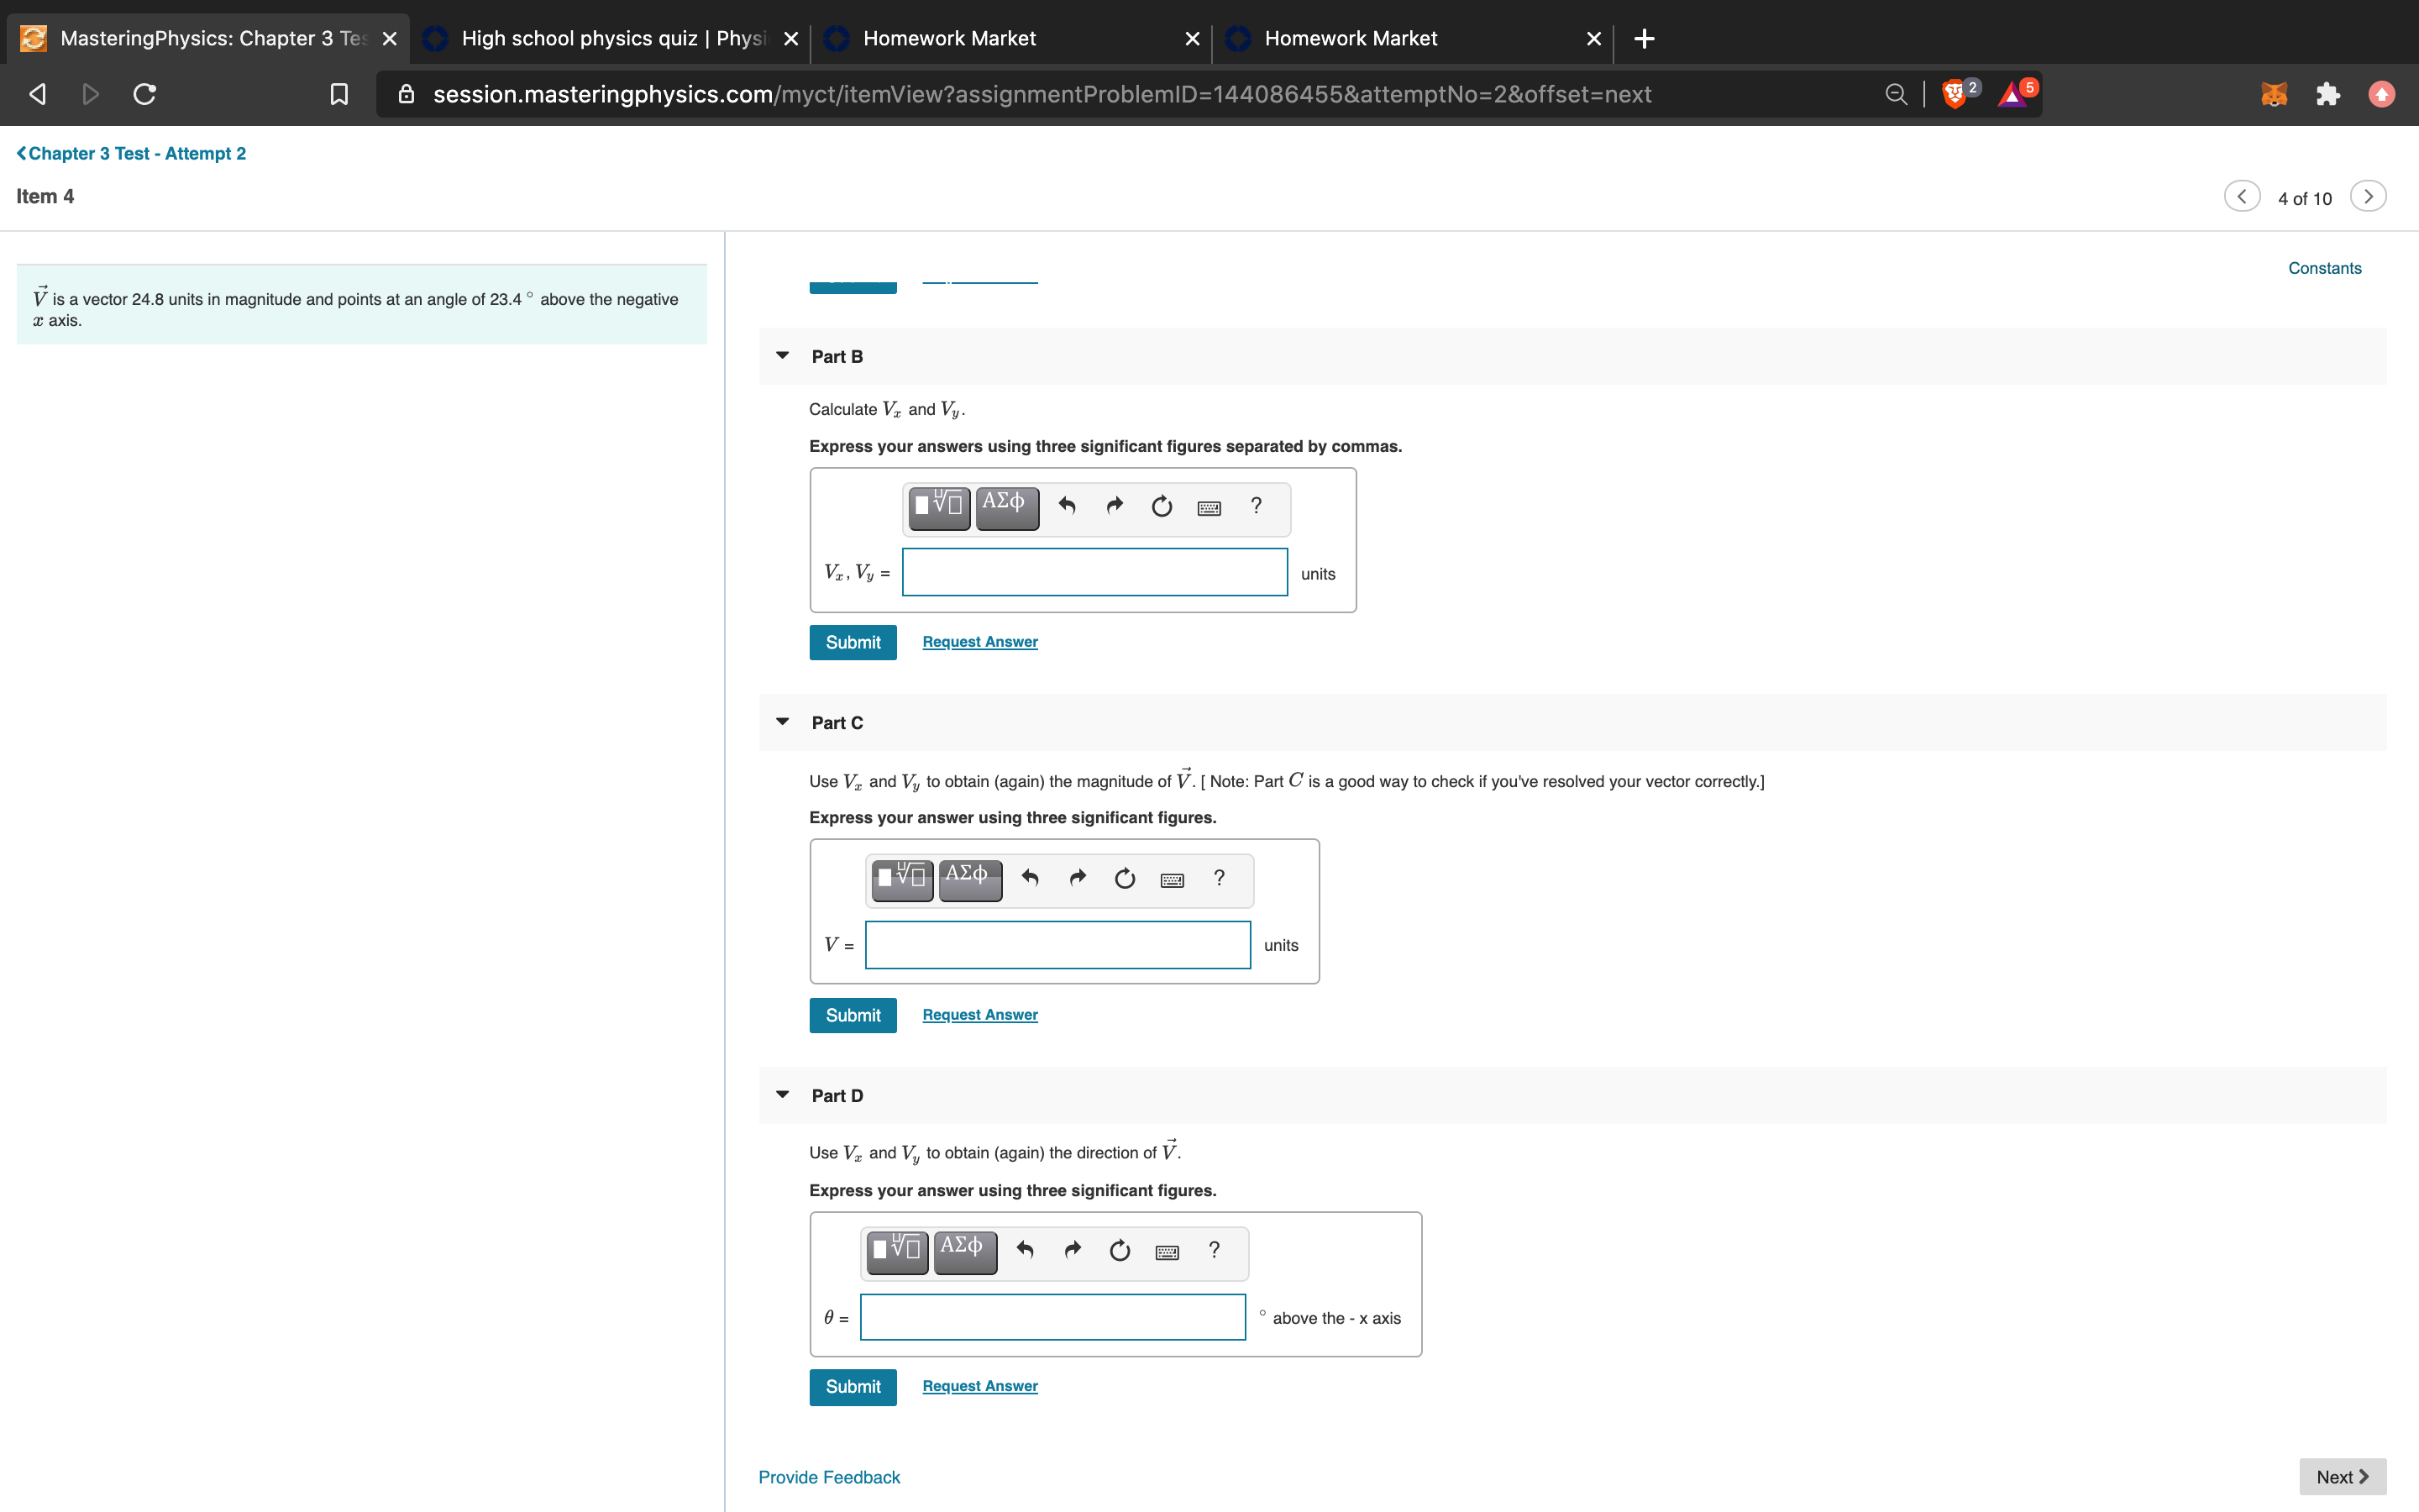
Task: Click the browser extensions puzzle icon
Action: pos(2327,94)
